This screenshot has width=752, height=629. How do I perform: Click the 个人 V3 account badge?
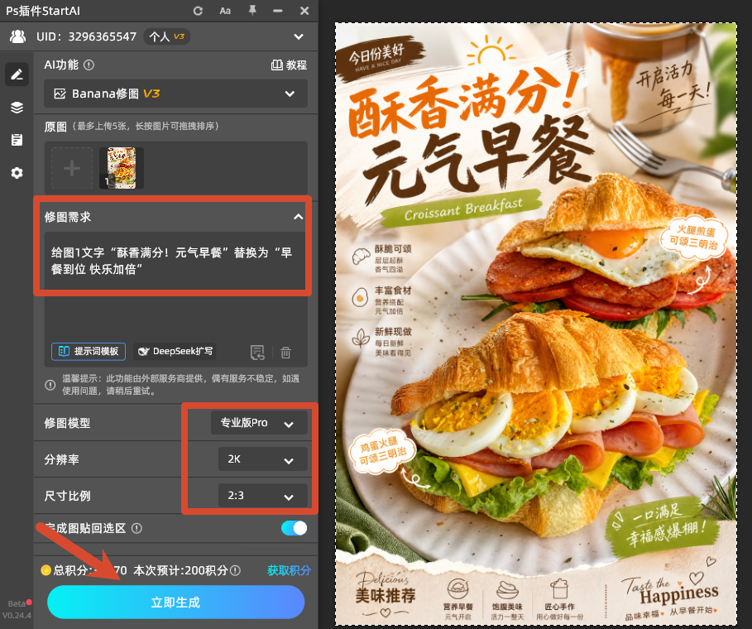166,36
